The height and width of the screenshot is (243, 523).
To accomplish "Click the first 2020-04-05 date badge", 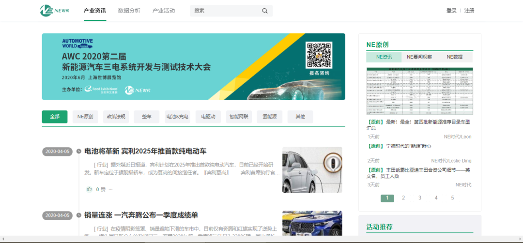I will pyautogui.click(x=57, y=152).
